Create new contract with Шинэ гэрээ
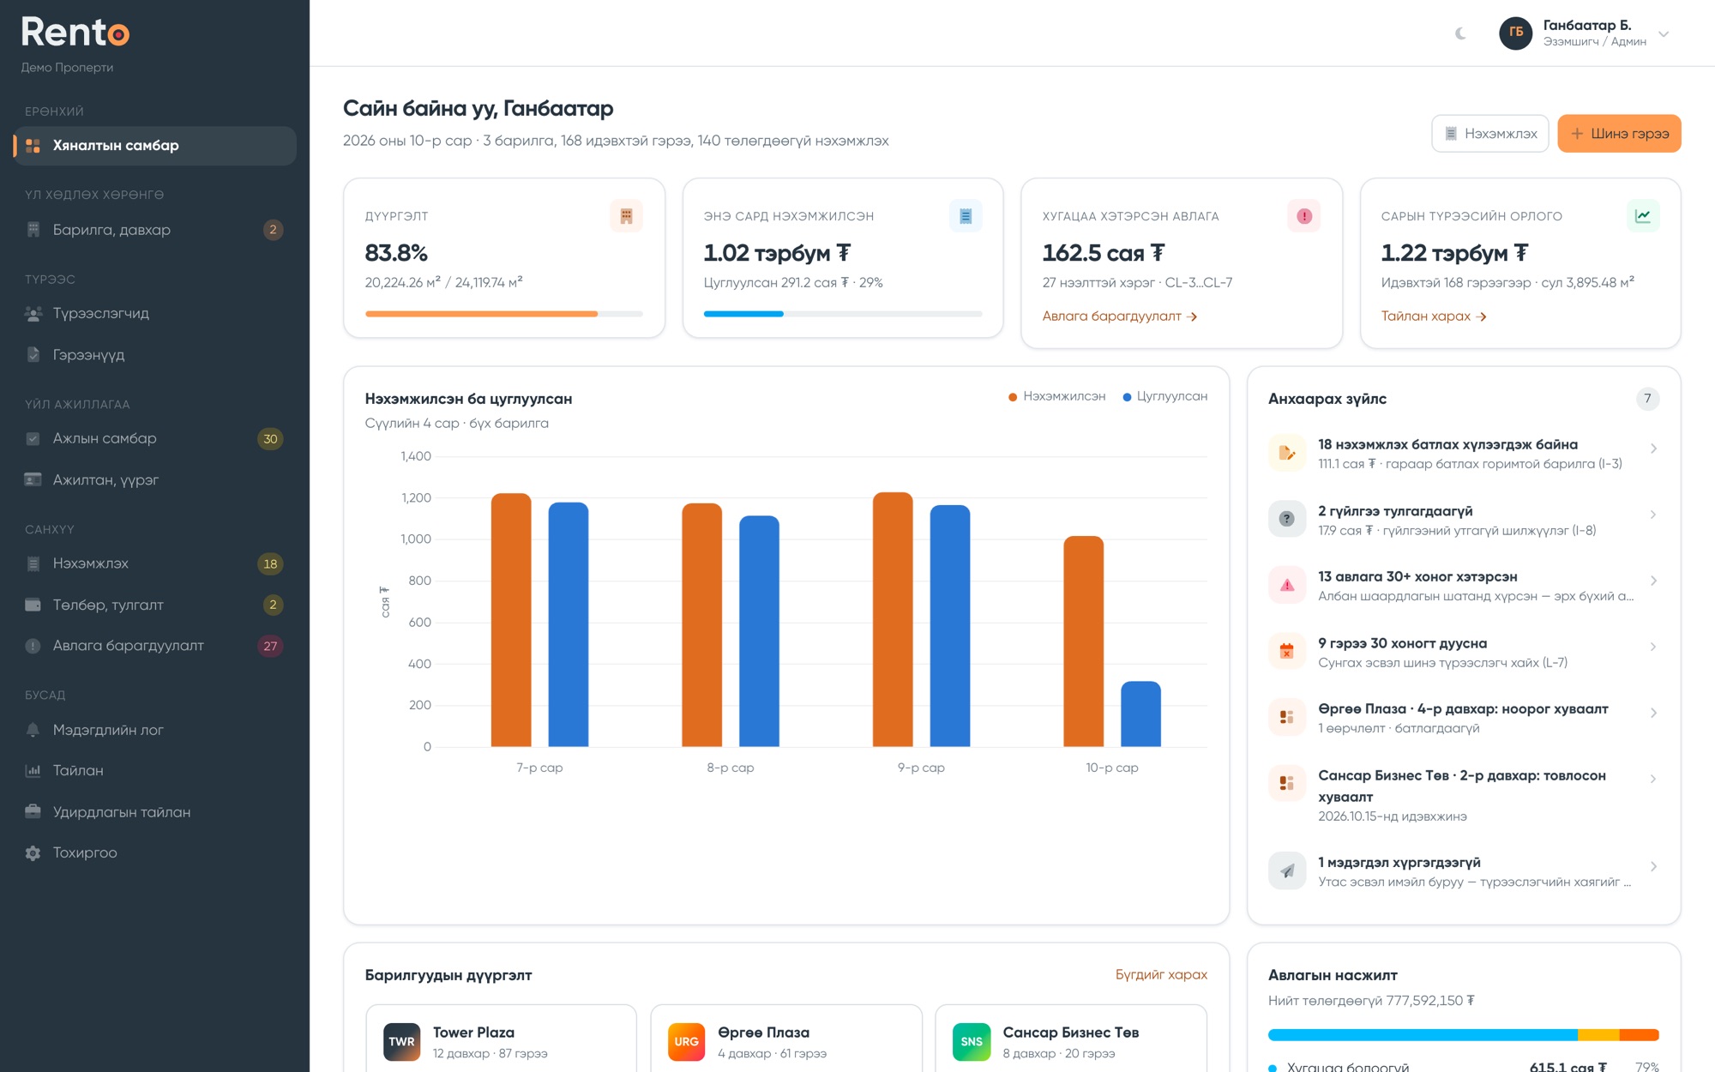The height and width of the screenshot is (1072, 1715). coord(1619,134)
